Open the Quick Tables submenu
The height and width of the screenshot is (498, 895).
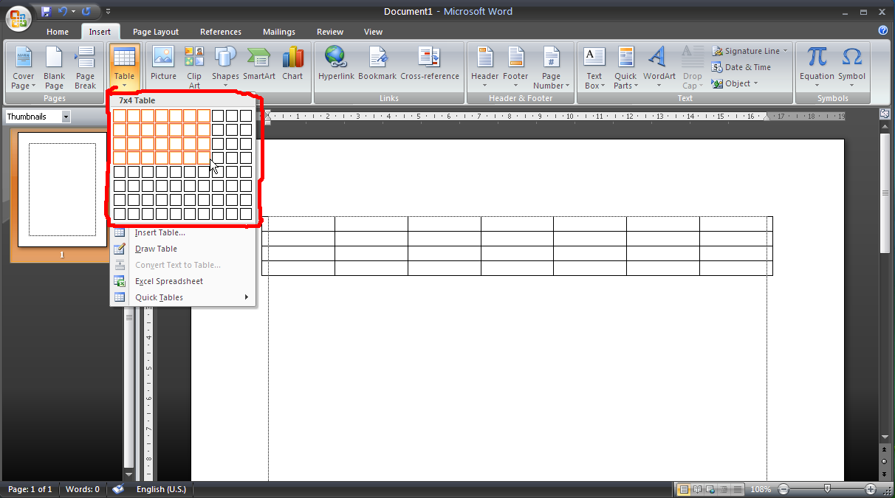pyautogui.click(x=182, y=297)
